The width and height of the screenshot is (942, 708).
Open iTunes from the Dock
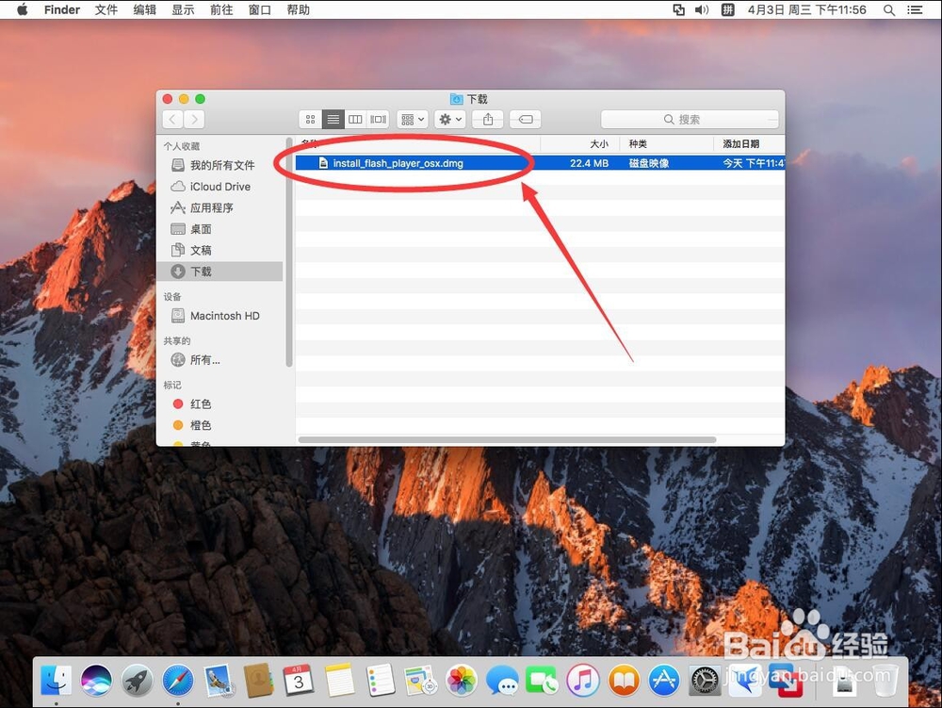click(583, 681)
